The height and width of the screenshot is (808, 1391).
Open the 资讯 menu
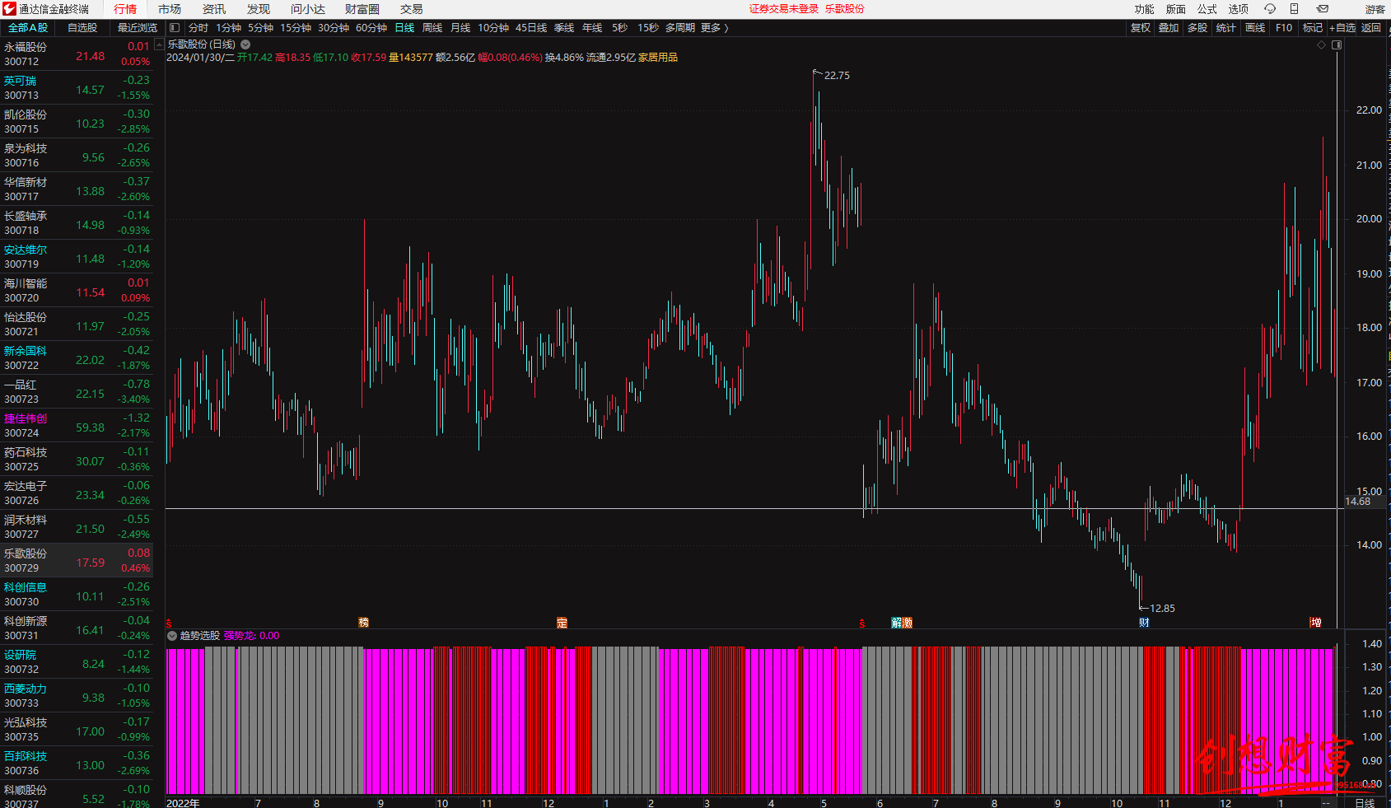coord(214,9)
